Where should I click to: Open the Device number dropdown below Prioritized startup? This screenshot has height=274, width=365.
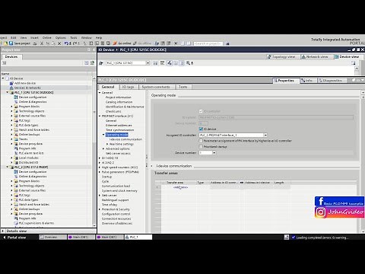point(214,153)
